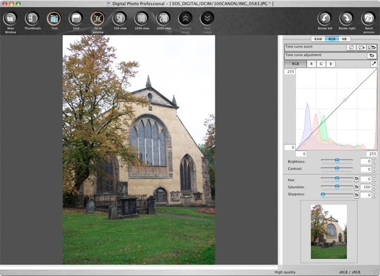Image resolution: width=380 pixels, height=276 pixels.
Task: Click the main church photo preview
Action: point(139,150)
